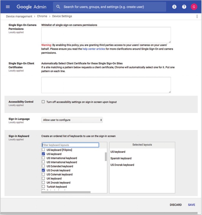Click the Filter keyboard layouts field
202x215 pixels.
(x=70, y=145)
